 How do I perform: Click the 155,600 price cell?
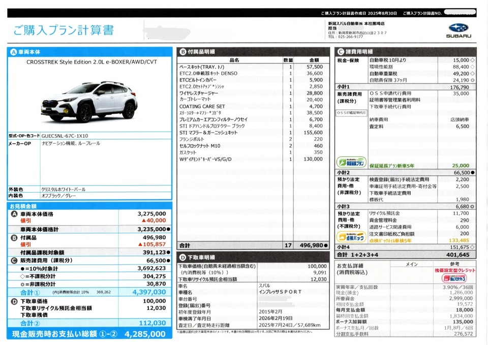313,133
